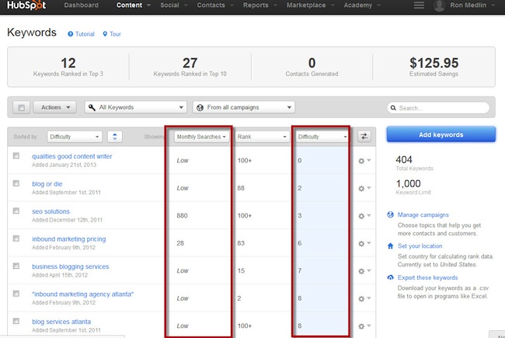
Task: Check the blog or die row
Action: (16, 183)
